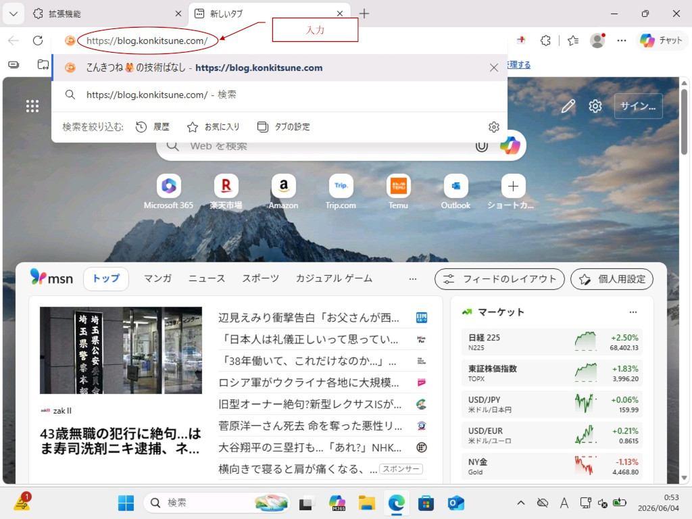
Task: Select the https://blog.konkitsune.com/ 検索 suggestion
Action: point(279,95)
